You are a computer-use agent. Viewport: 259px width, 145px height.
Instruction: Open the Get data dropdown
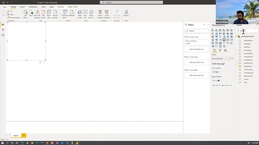click(x=25, y=14)
